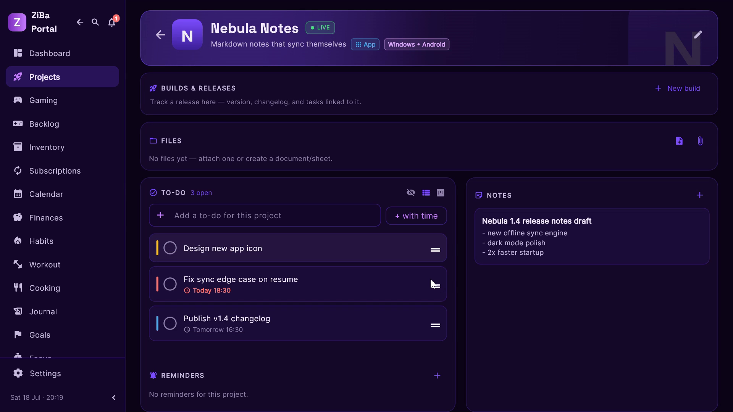
Task: Click the New build button
Action: coord(678,89)
